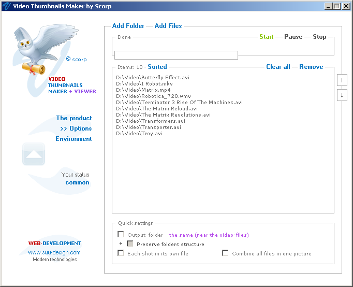Close the Video Thumbnails Maker window

[346, 6]
